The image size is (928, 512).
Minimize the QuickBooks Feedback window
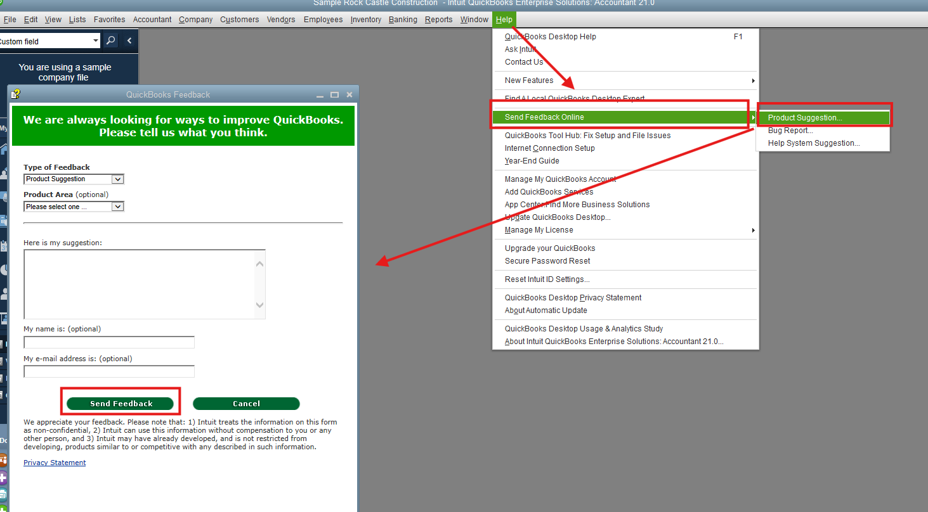(320, 94)
